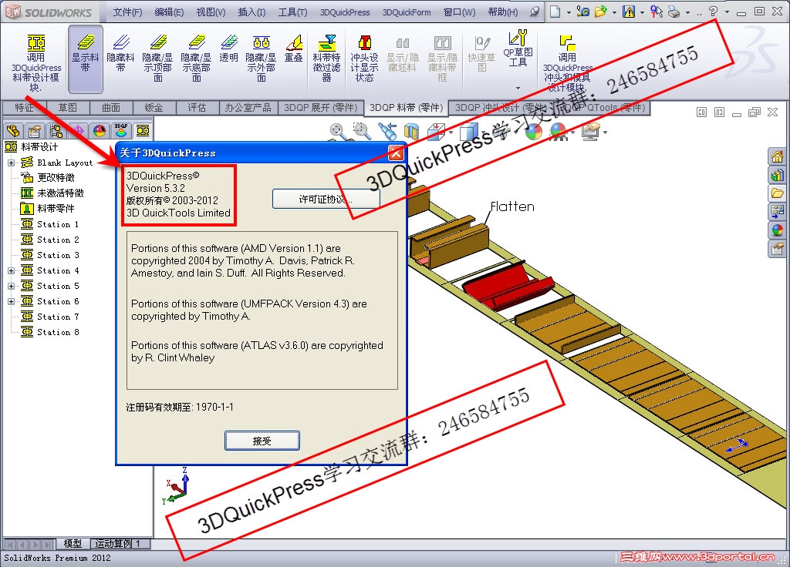Switch to the 评估 tab
790x567 pixels.
[x=197, y=108]
